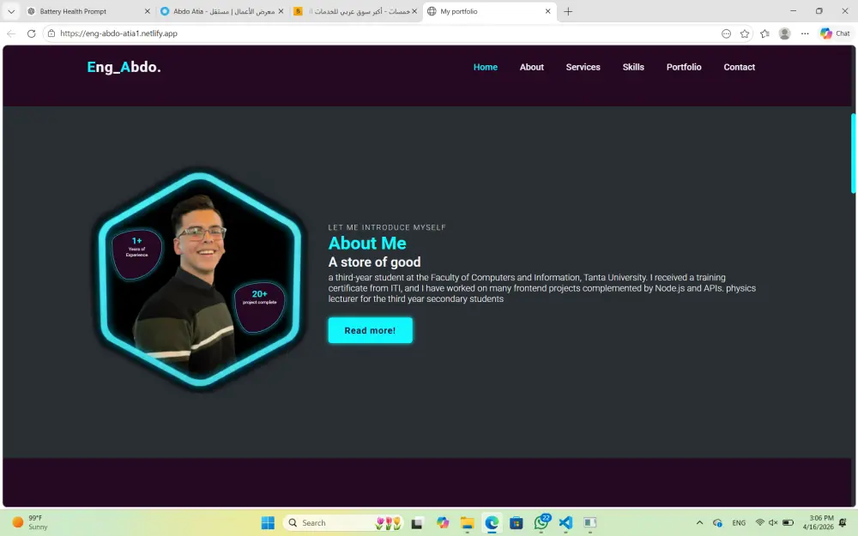
Task: Open Task View from the taskbar
Action: tap(417, 523)
